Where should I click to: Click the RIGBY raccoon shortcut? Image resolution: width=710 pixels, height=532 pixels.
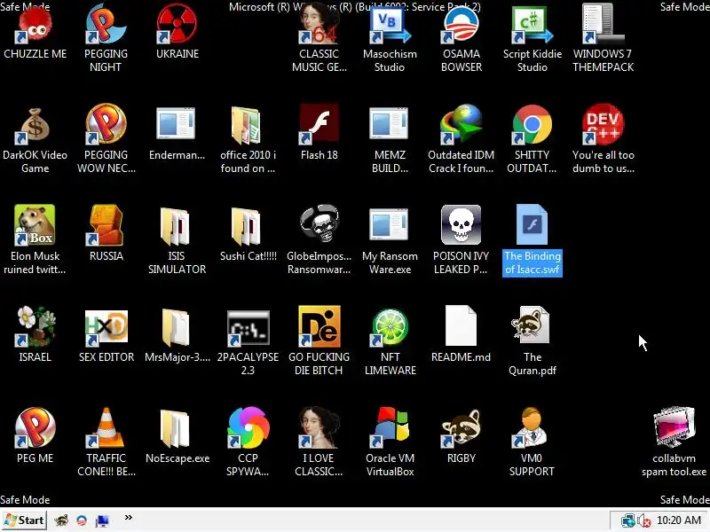[x=461, y=427]
